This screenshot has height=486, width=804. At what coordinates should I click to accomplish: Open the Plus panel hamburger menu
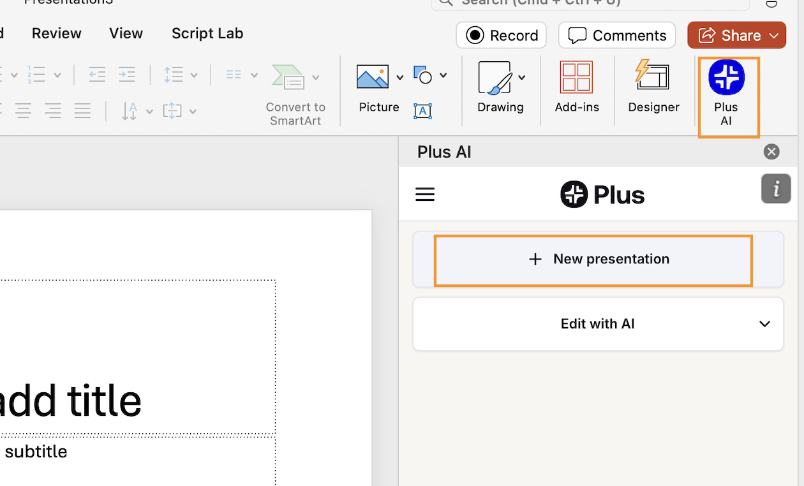[x=425, y=195]
